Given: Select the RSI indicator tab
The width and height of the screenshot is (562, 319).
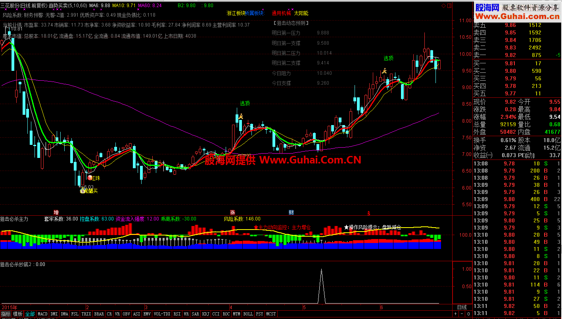Looking at the screenshot, I should pyautogui.click(x=176, y=314).
